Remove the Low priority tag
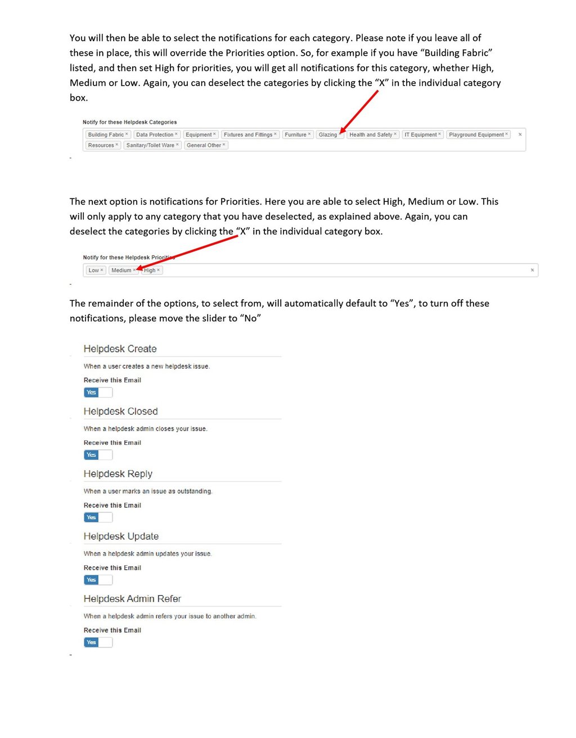The image size is (576, 738). coord(102,270)
